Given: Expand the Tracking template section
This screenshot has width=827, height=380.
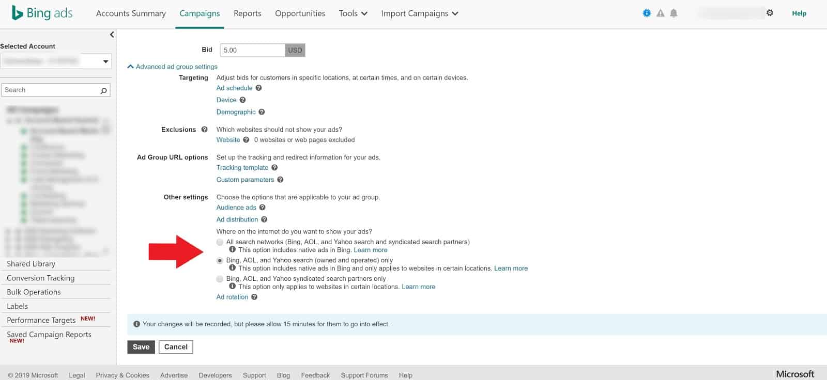Looking at the screenshot, I should [x=242, y=168].
